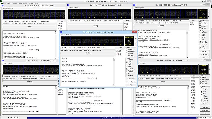212x119 pixels.
Task: Open System-Options menu in top-middle decoder window
Action: pos(73,8)
